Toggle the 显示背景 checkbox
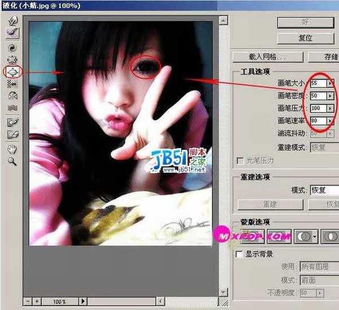 pos(239,254)
